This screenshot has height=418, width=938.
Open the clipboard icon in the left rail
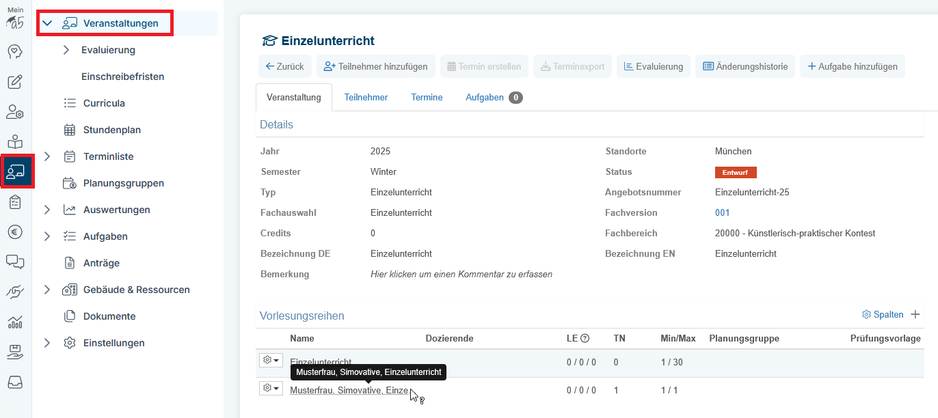pyautogui.click(x=15, y=201)
